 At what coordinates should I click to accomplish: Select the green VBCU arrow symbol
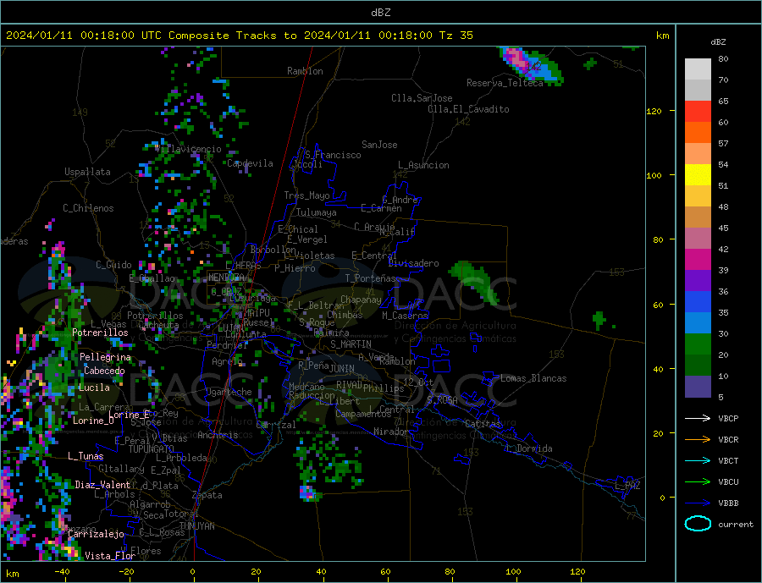coord(698,482)
